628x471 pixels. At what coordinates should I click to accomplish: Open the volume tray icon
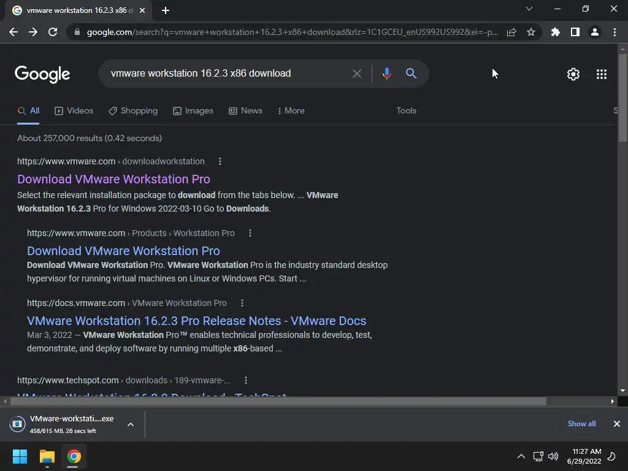click(553, 456)
